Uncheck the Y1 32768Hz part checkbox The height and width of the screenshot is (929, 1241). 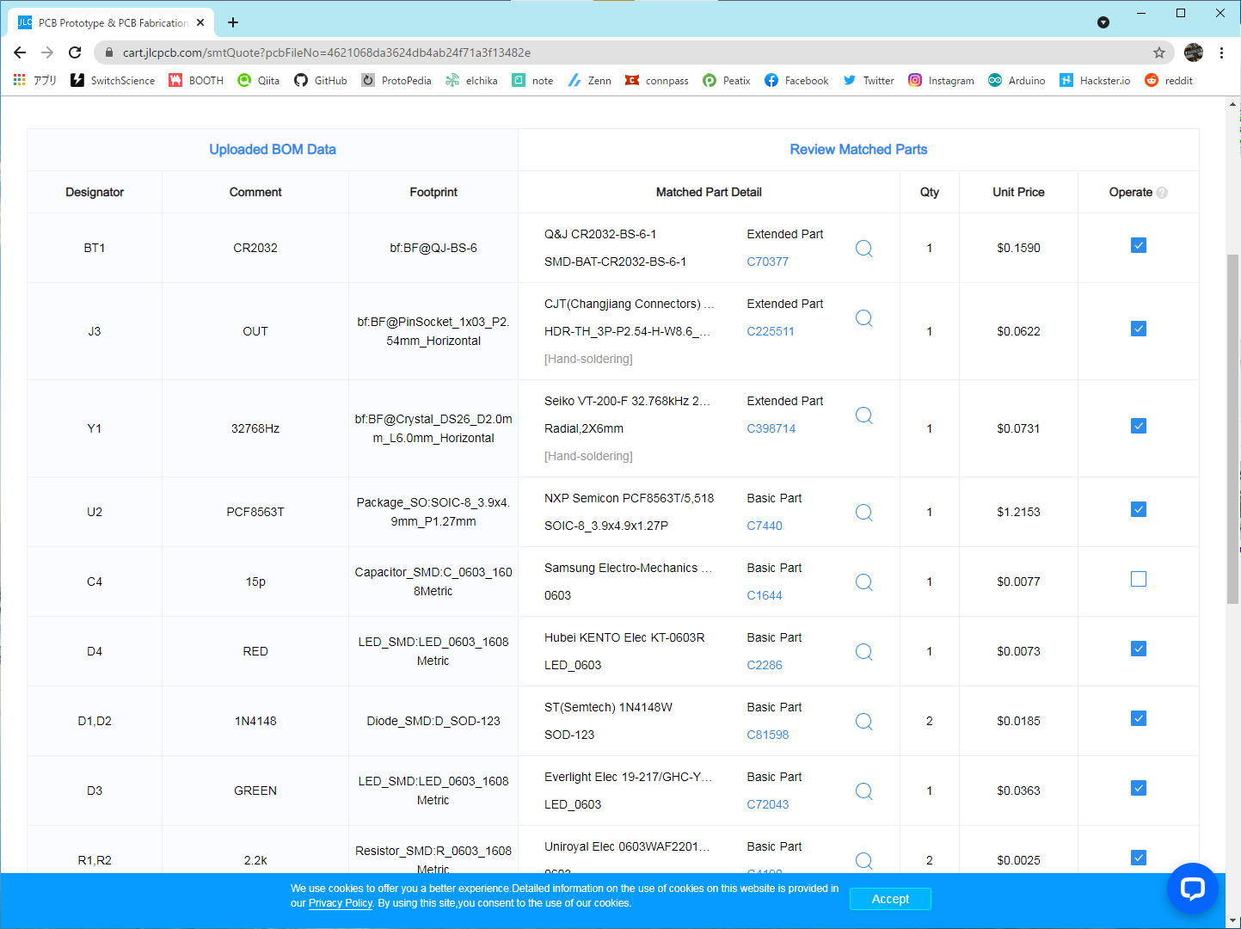pos(1139,426)
